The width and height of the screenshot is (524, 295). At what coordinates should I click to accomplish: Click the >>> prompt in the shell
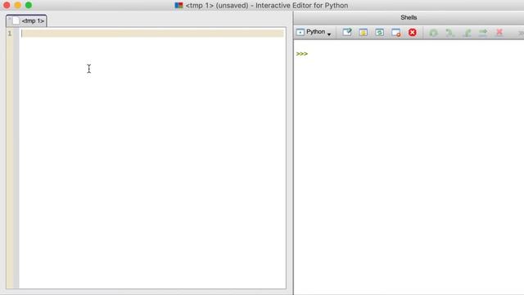[x=302, y=54]
